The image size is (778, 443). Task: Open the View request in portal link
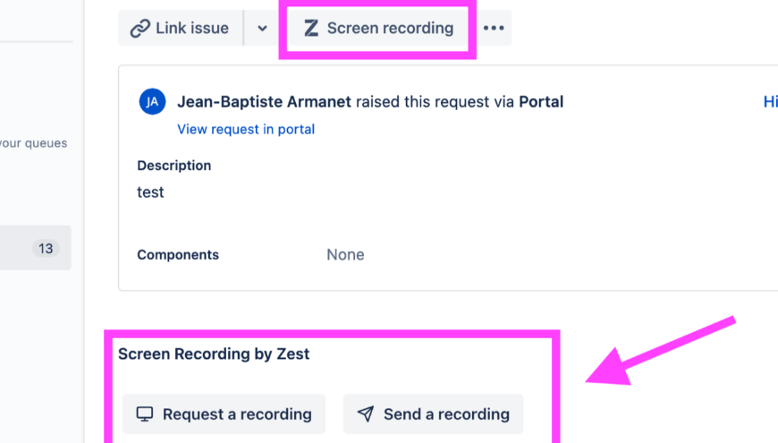pyautogui.click(x=246, y=129)
